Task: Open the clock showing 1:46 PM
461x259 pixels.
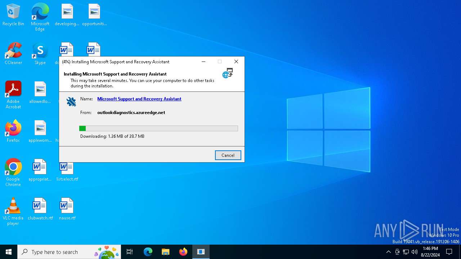Action: point(430,252)
